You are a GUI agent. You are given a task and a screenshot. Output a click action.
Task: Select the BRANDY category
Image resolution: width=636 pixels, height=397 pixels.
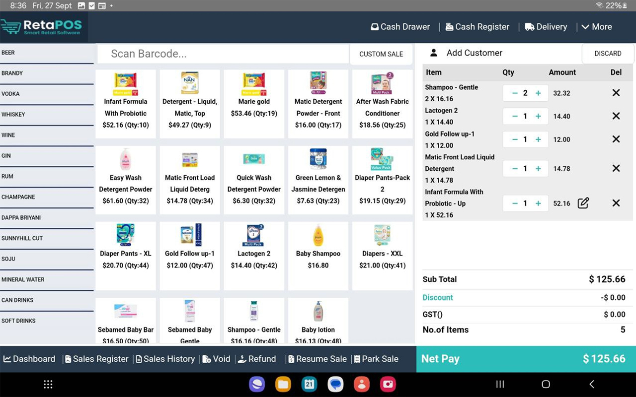point(47,73)
